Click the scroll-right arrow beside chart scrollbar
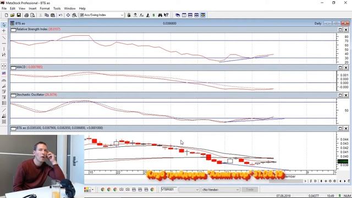 click(305, 181)
